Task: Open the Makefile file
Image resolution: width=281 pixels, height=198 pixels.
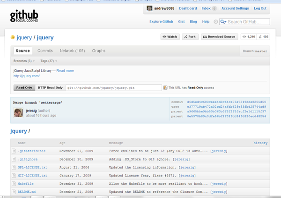Action: tap(25, 183)
